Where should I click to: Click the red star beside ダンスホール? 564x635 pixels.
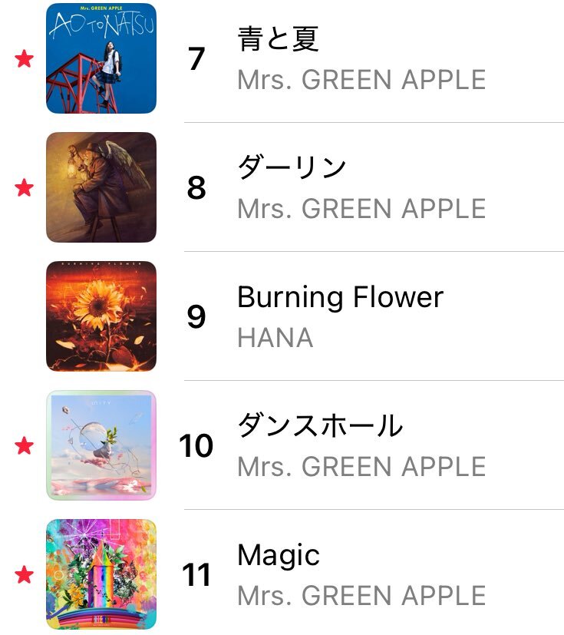pos(24,445)
